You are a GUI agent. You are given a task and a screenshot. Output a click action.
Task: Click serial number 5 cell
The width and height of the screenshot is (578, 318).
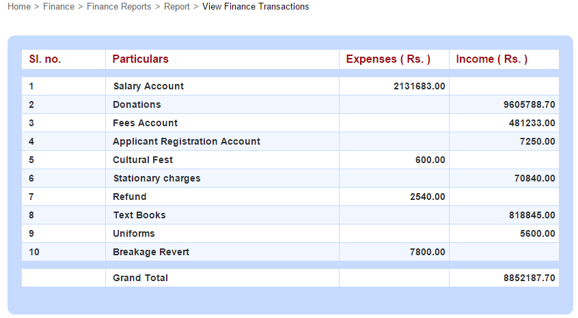tap(64, 160)
